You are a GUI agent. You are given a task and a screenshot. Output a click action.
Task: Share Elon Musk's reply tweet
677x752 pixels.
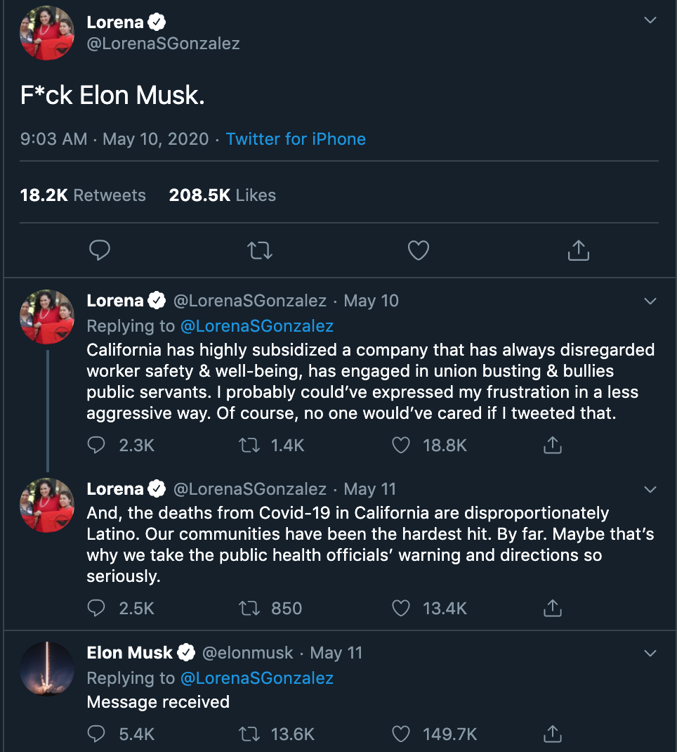(x=553, y=734)
